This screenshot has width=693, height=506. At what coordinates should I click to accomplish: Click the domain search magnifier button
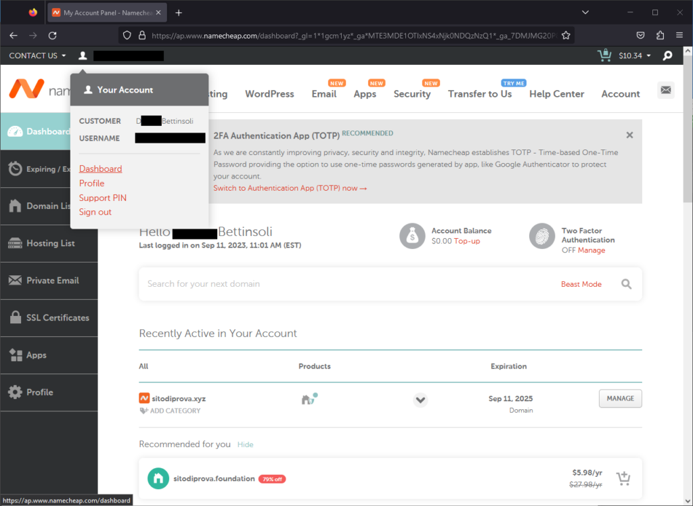[x=626, y=283]
